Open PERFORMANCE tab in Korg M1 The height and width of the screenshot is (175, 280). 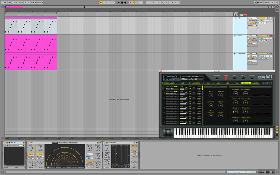coord(169,83)
